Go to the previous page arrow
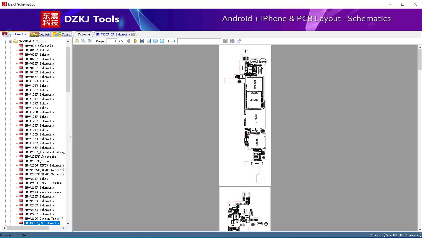422x238 pixels. coord(128,41)
